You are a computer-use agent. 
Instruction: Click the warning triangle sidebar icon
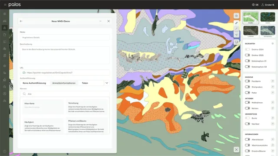click(5, 28)
